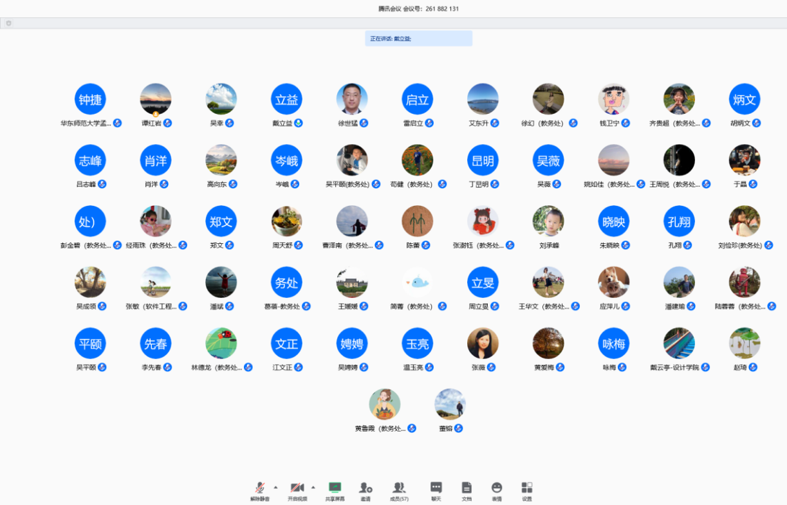Click the 正在讲话 speaker banner

click(x=418, y=39)
